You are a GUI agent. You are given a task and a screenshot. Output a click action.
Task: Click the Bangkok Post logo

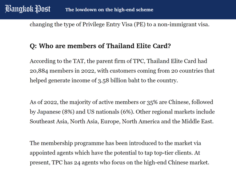(28, 9)
